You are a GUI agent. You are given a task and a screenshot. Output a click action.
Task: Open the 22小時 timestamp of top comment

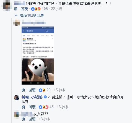click(x=56, y=9)
